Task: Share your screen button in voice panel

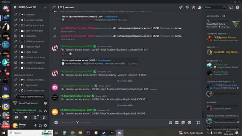Action: point(26,117)
